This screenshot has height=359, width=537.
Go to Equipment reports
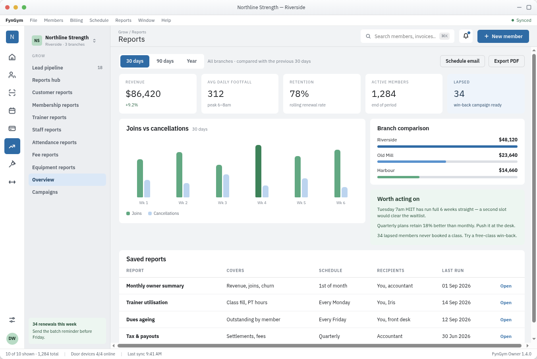(67, 168)
